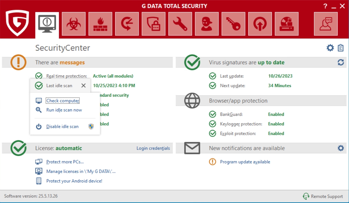The image size is (349, 203).
Task: Click Exploit protection Enabled status
Action: tap(276, 133)
